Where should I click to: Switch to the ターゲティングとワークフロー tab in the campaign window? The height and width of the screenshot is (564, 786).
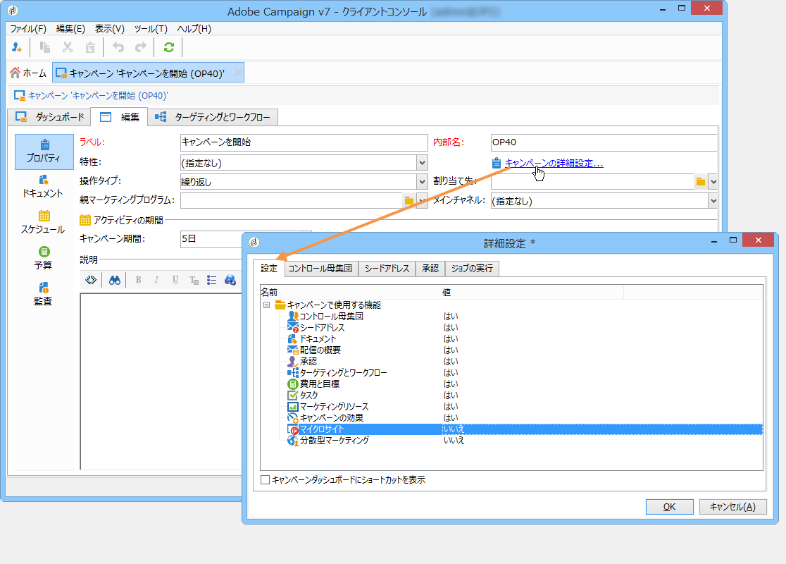pyautogui.click(x=213, y=118)
